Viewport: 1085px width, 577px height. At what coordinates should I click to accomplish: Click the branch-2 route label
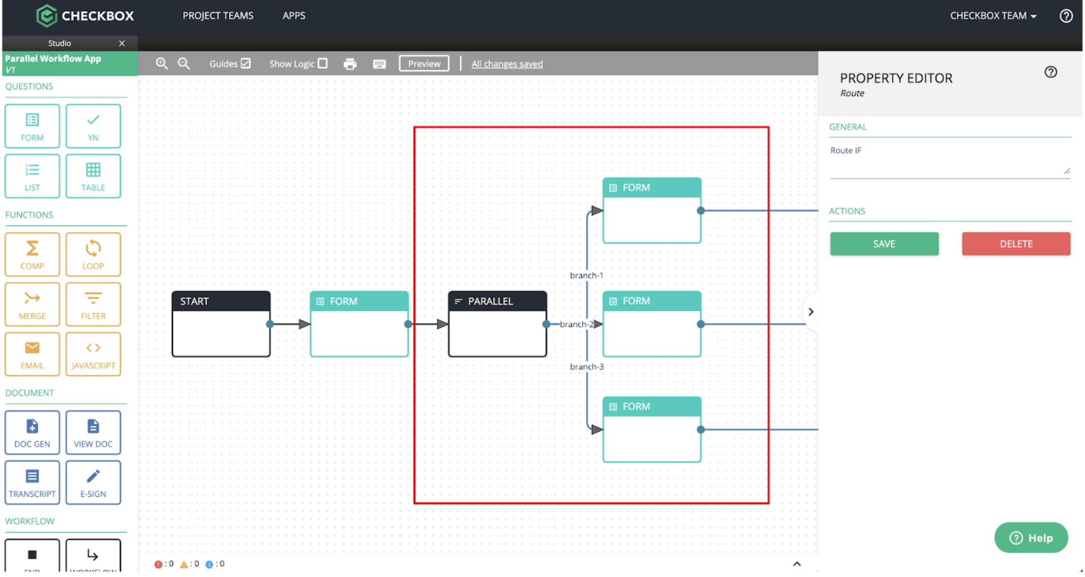click(577, 324)
